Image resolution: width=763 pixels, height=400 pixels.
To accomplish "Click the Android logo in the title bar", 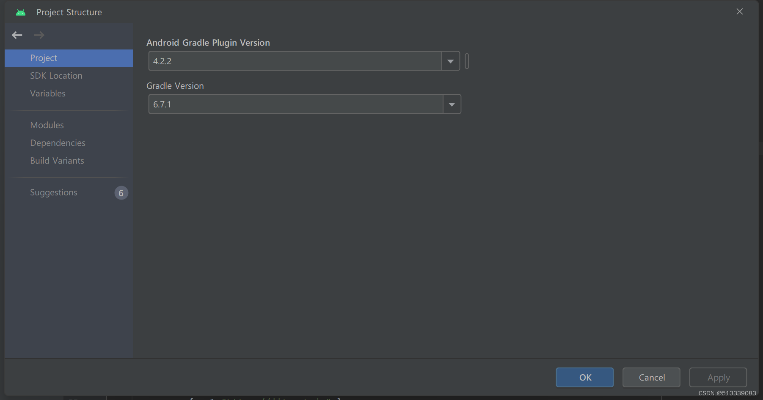I will [20, 12].
